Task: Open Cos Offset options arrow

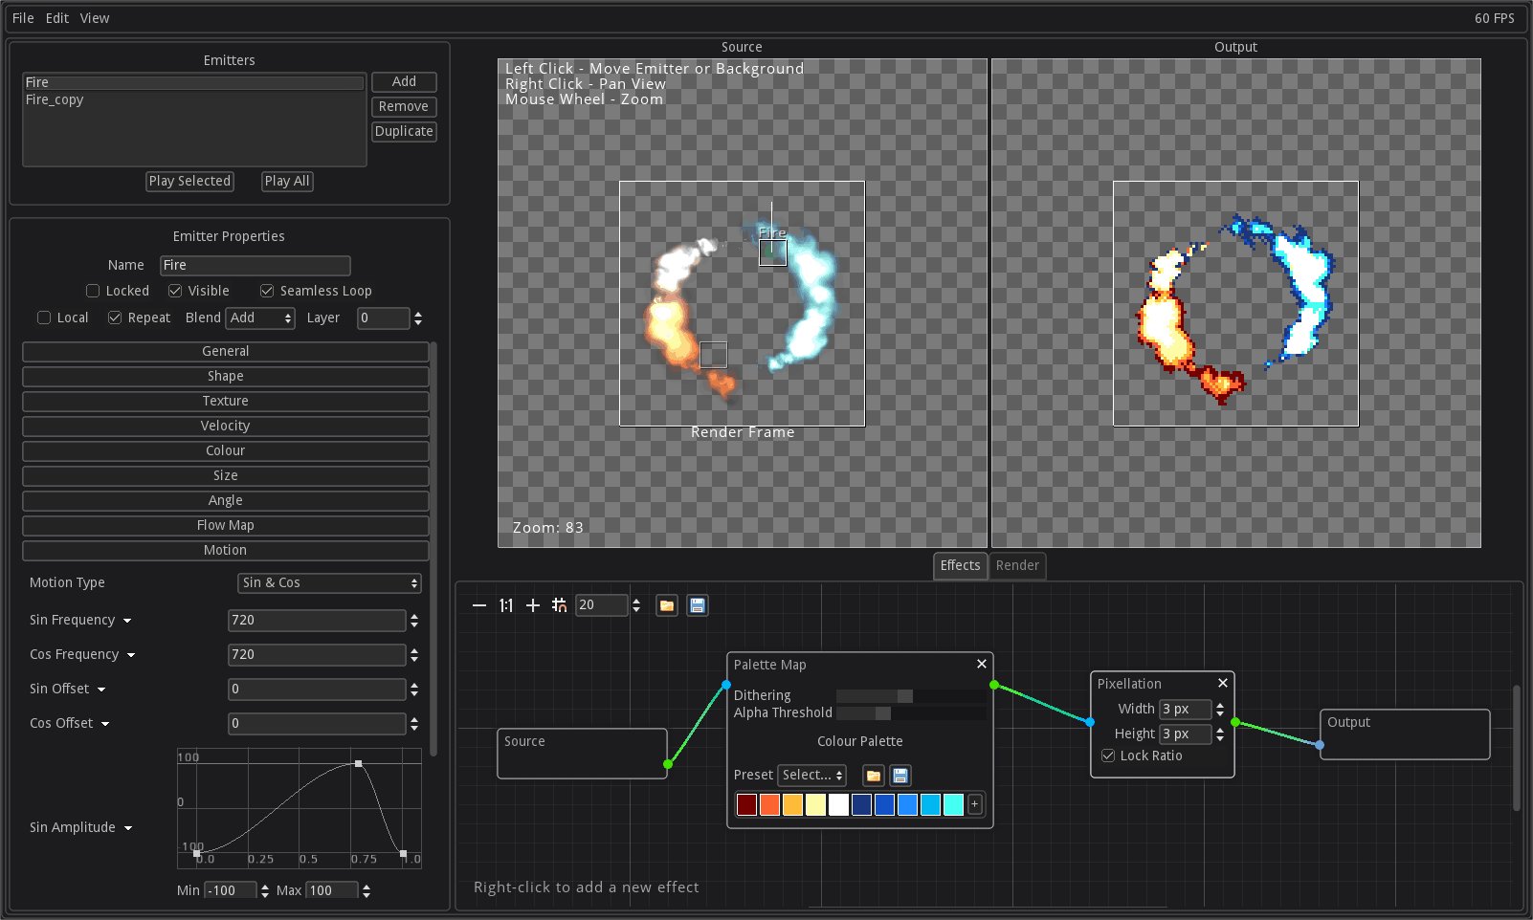Action: click(105, 724)
